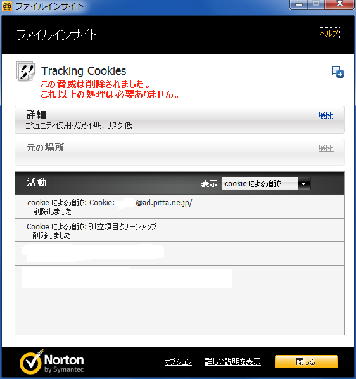Click the 詳細 section heading
This screenshot has height=379, width=356.
36,115
